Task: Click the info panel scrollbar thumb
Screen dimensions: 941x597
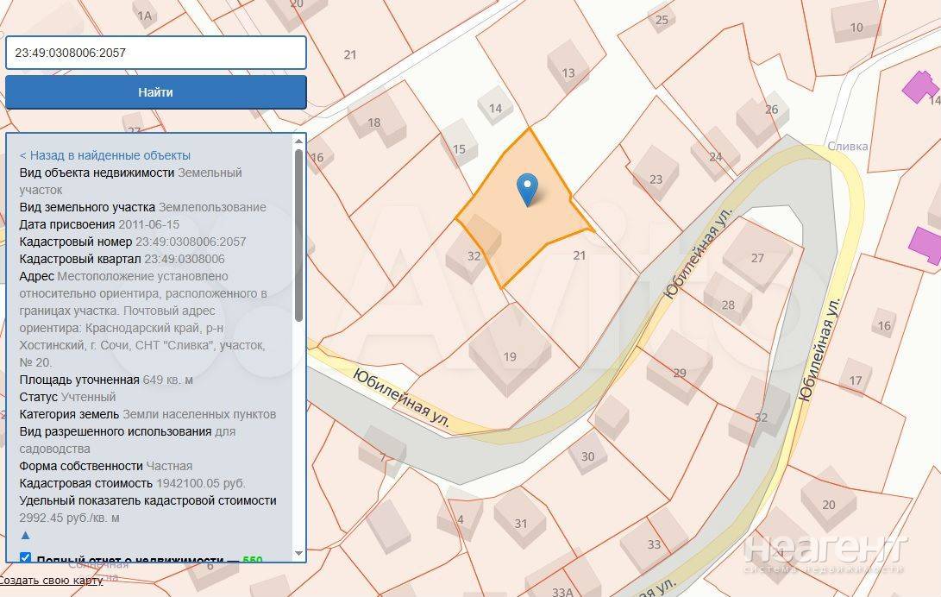Action: click(x=299, y=233)
